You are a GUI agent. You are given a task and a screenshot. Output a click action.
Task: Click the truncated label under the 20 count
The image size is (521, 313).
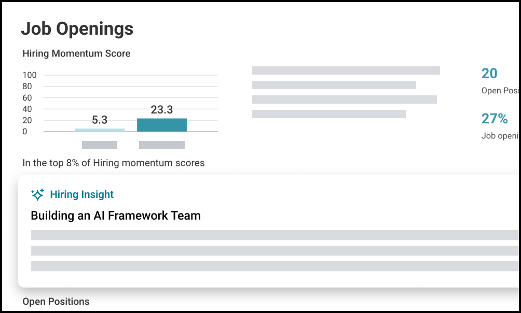(500, 91)
